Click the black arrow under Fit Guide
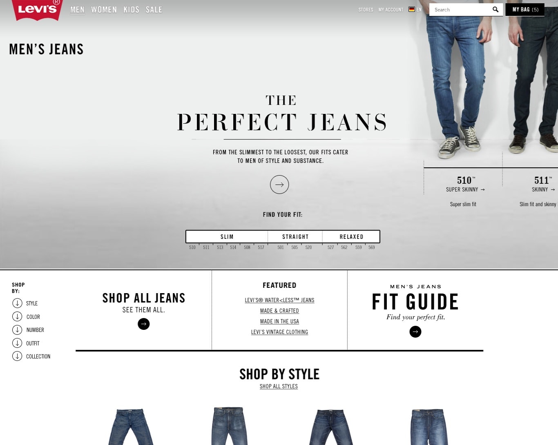Viewport: 558px width, 445px height. 415,332
